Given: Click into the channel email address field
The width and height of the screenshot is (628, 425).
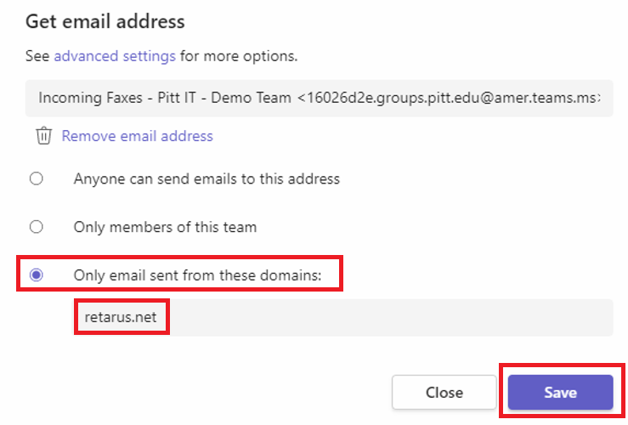Looking at the screenshot, I should 320,98.
